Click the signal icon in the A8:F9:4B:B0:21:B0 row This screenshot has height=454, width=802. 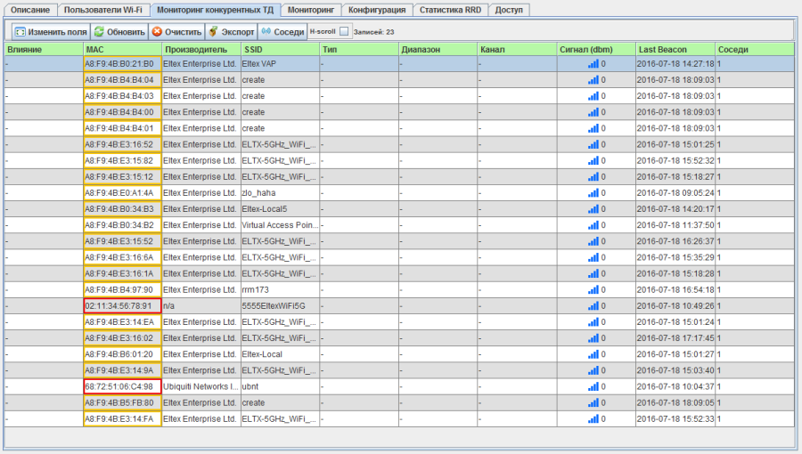click(x=593, y=64)
